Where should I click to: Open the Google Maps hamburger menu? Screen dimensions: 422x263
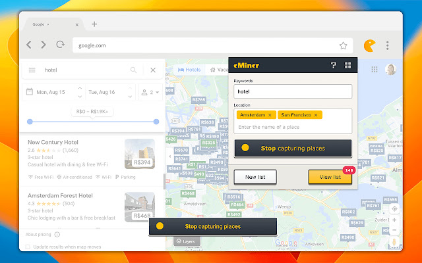pos(32,70)
